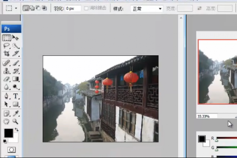
Task: Choose Intersect with Selection mode button
Action: (x=44, y=8)
